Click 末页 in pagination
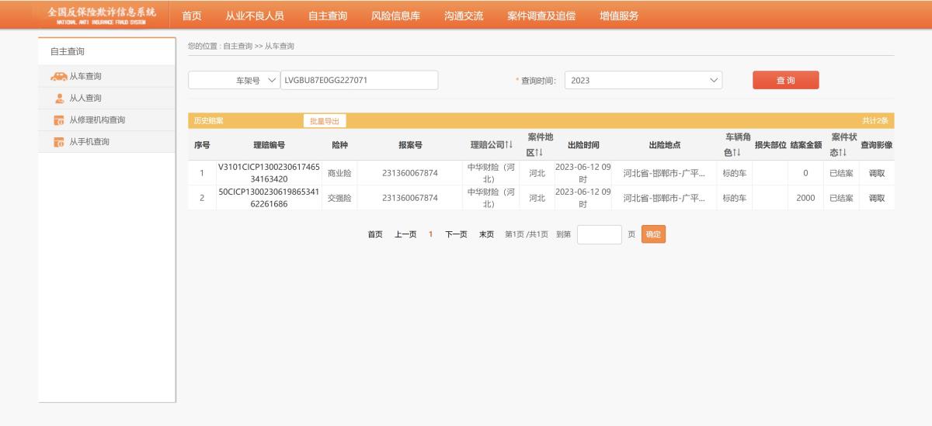The image size is (932, 426). tap(486, 234)
